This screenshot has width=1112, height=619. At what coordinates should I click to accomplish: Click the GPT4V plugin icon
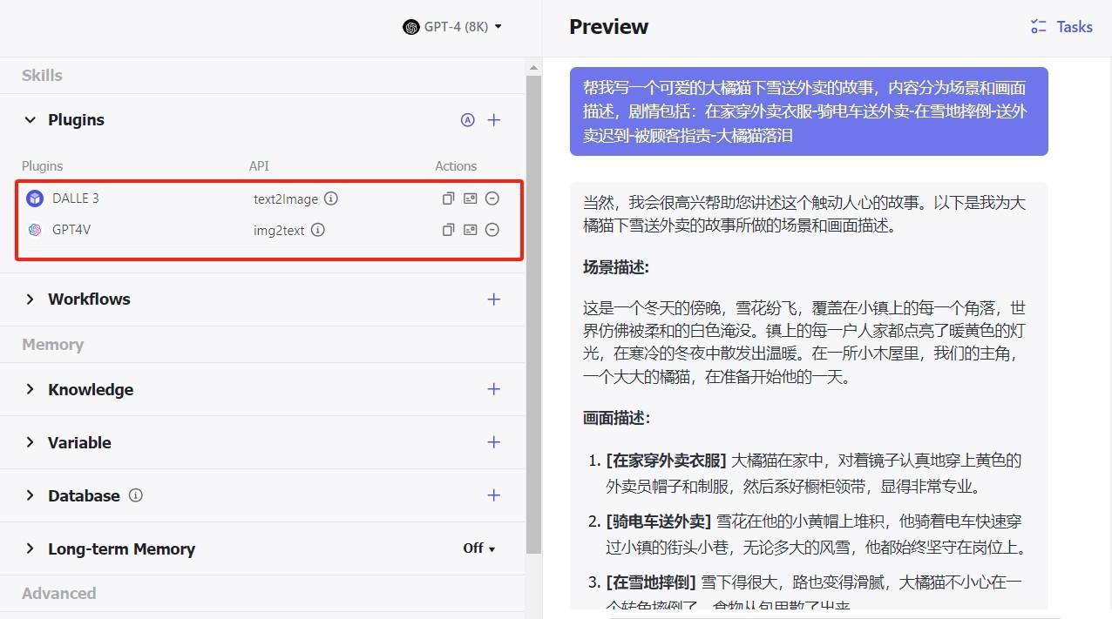click(35, 230)
